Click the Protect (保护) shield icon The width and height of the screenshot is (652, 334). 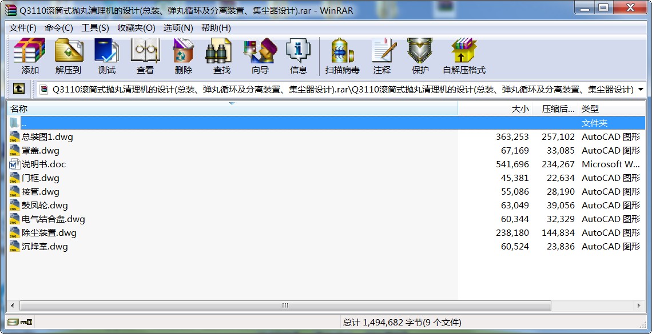[x=420, y=56]
